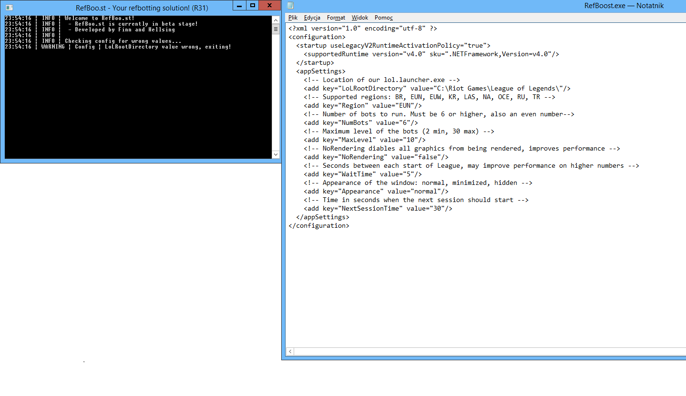Click the "Location of our lol.launcher.exe" comment
This screenshot has width=686, height=396.
[x=382, y=80]
